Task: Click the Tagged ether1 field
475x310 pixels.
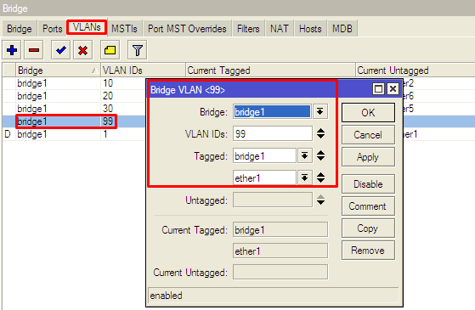Action: point(264,178)
